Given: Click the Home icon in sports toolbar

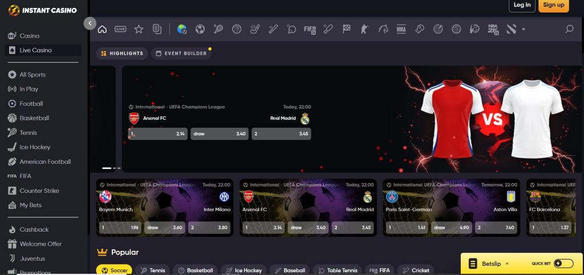Looking at the screenshot, I should [x=102, y=29].
